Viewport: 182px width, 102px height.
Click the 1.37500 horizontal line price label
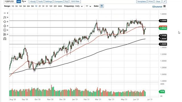coord(163,36)
